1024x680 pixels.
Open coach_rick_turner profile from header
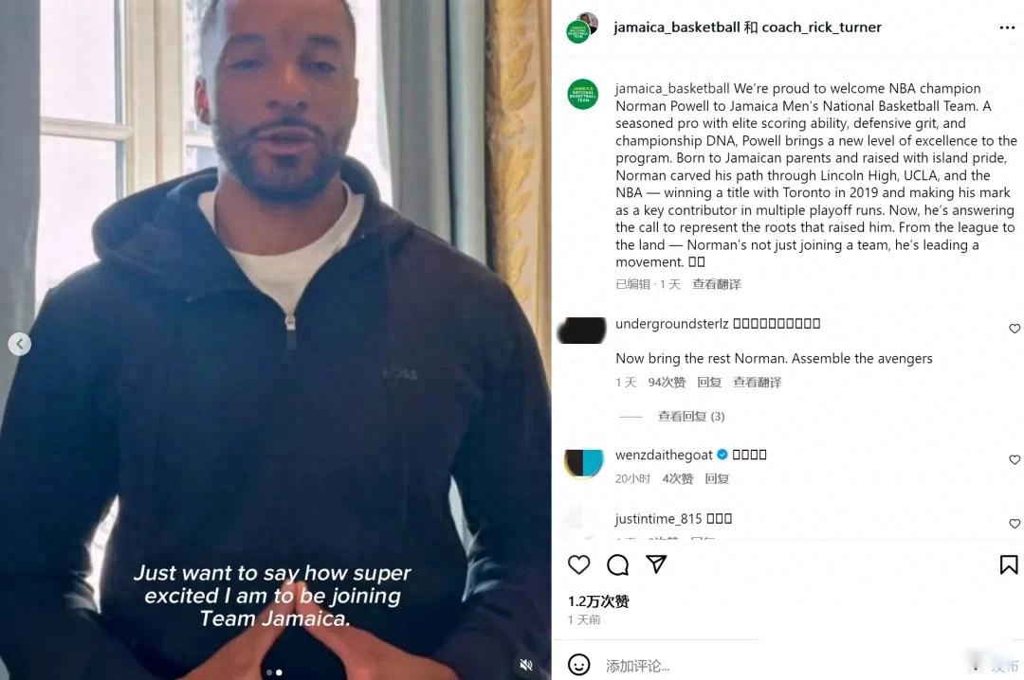tap(821, 27)
